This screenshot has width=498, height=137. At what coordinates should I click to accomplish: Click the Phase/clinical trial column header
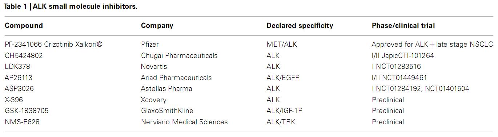click(x=403, y=26)
